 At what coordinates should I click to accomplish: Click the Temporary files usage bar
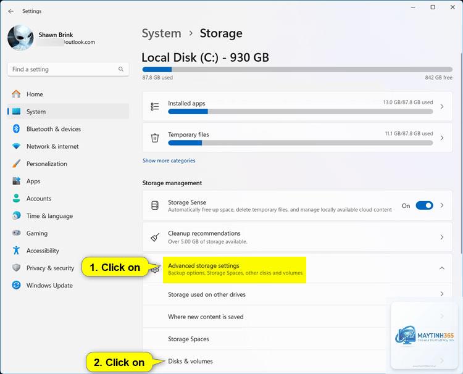tap(300, 143)
